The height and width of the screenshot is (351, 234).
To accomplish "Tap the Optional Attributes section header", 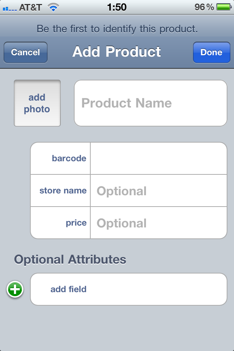I will click(70, 260).
